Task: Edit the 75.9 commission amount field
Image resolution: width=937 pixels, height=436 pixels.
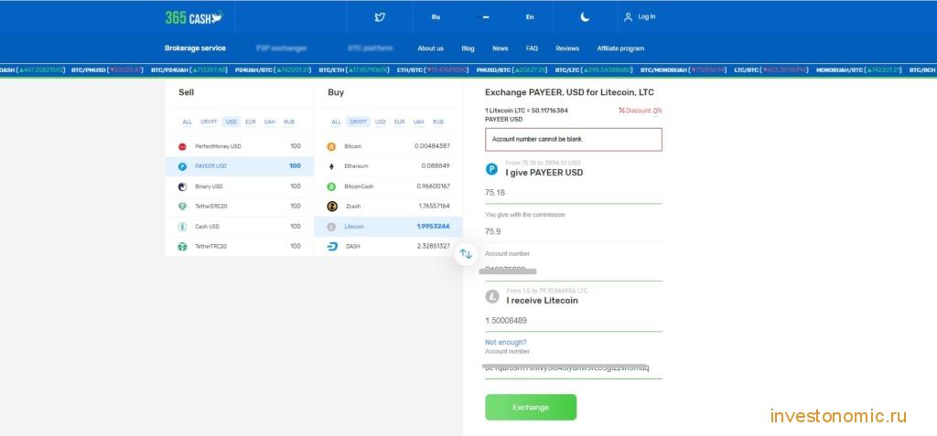Action: pos(573,232)
